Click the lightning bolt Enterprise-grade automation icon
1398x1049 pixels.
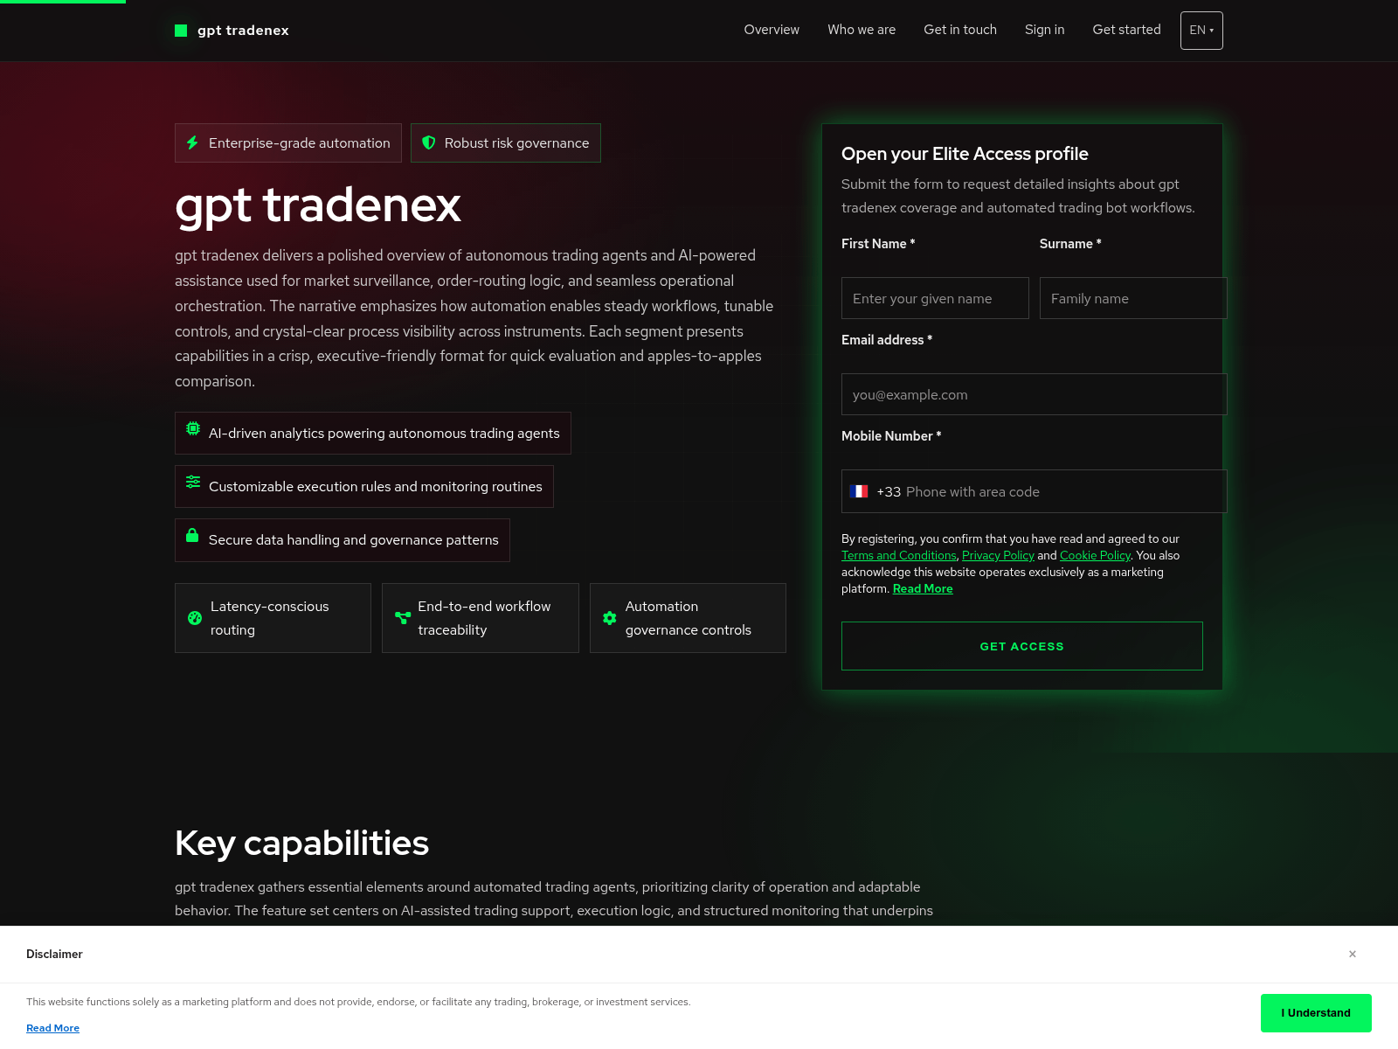[192, 142]
